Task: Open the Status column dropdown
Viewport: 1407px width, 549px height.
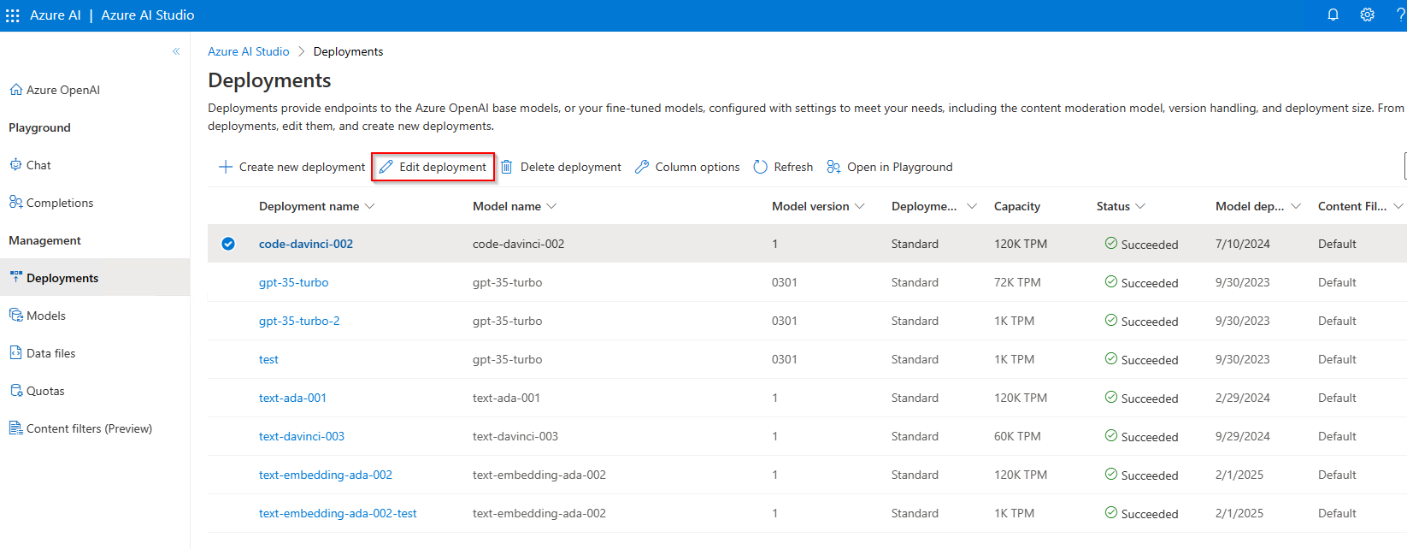Action: pos(1140,206)
